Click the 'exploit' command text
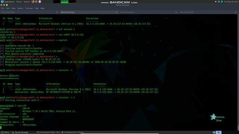239x134 pixels. [x=63, y=40]
